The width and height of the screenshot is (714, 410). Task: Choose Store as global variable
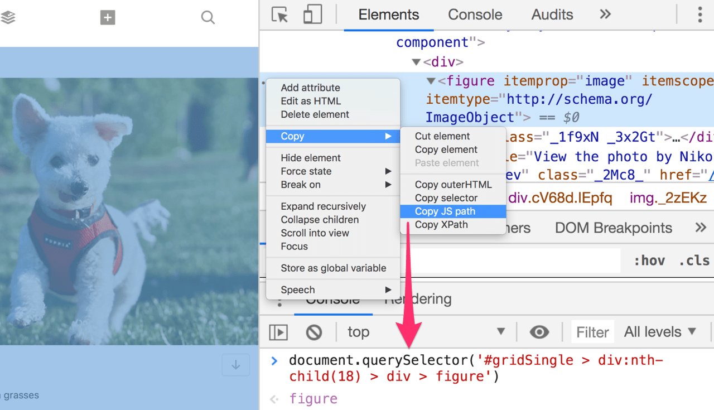pyautogui.click(x=333, y=268)
